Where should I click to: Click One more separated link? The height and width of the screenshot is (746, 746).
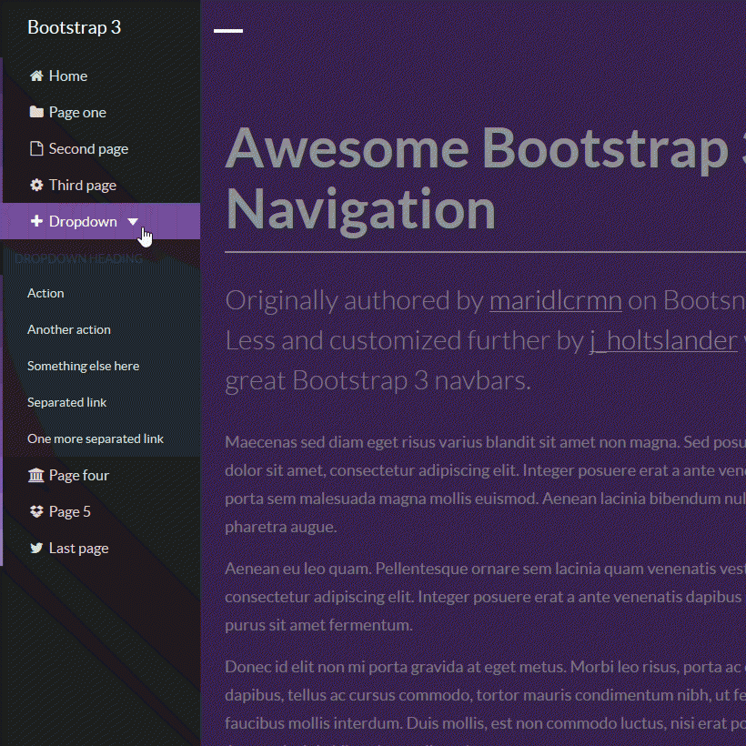96,439
